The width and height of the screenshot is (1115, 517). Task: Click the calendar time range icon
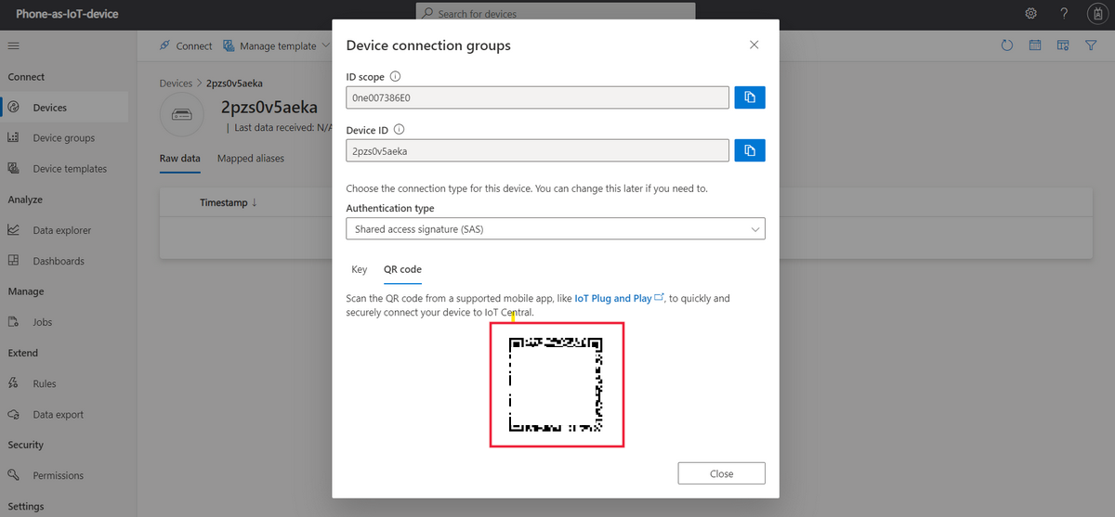point(1035,45)
